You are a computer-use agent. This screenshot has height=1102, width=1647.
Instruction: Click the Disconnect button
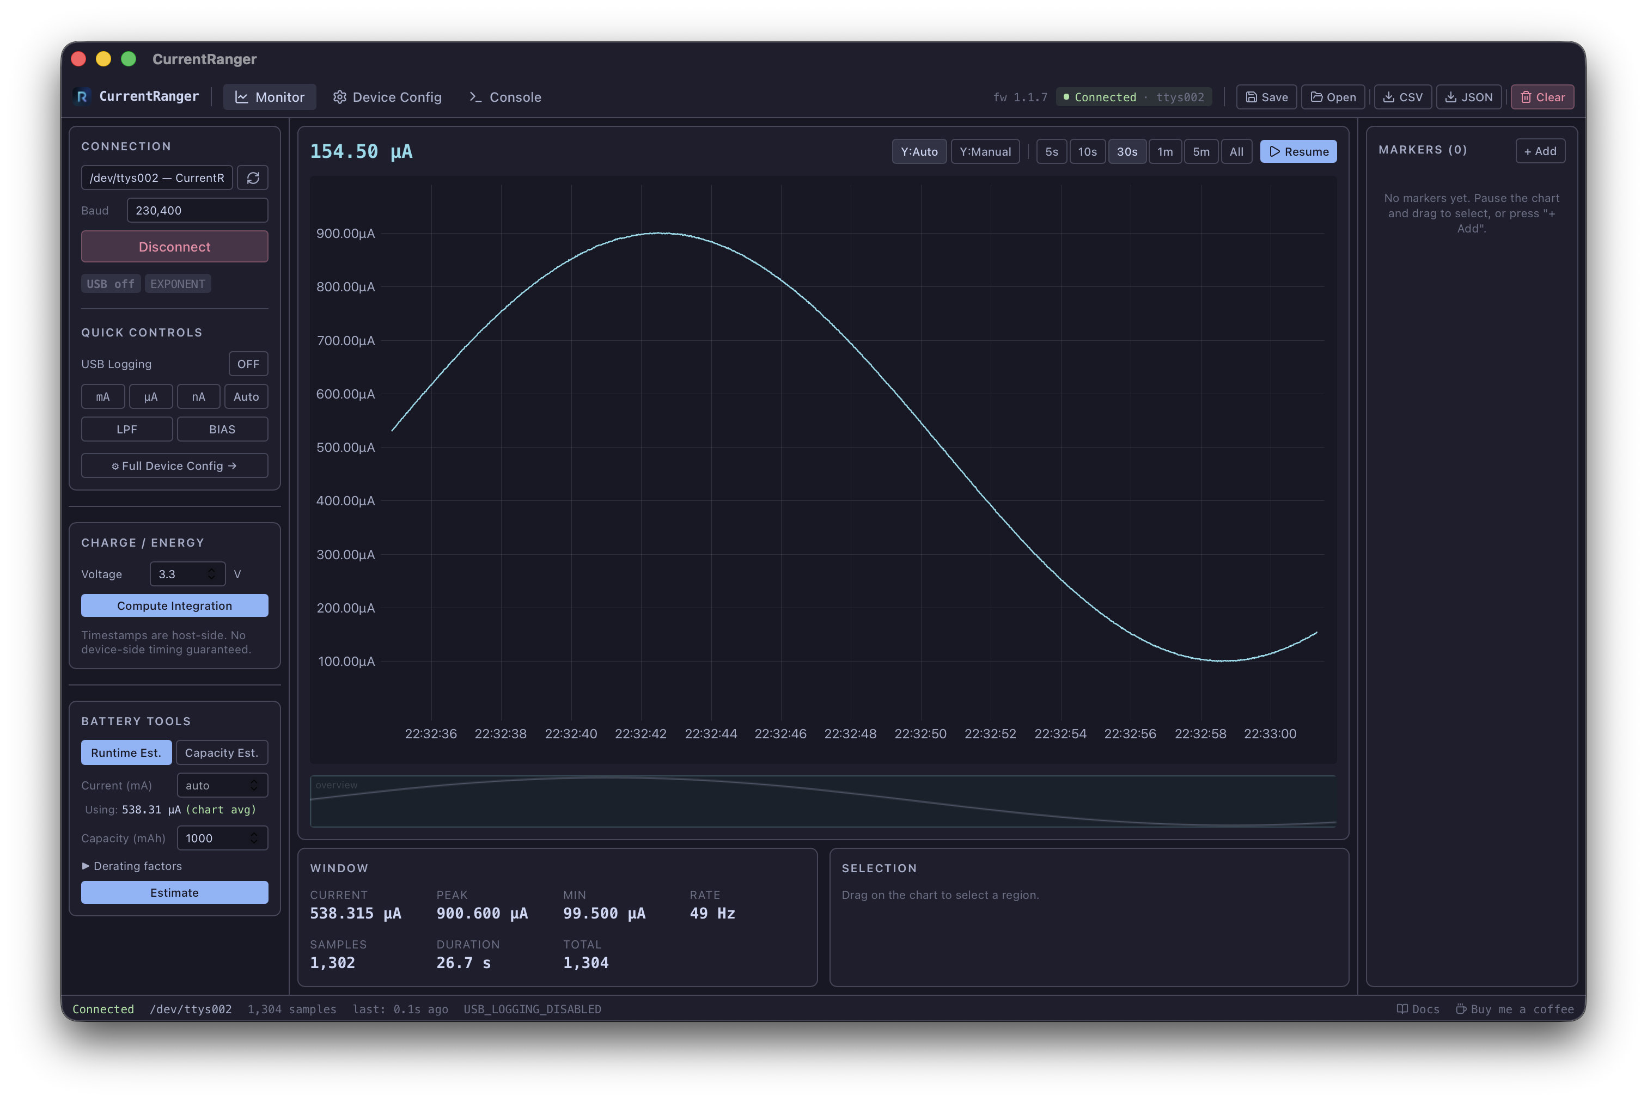(174, 247)
